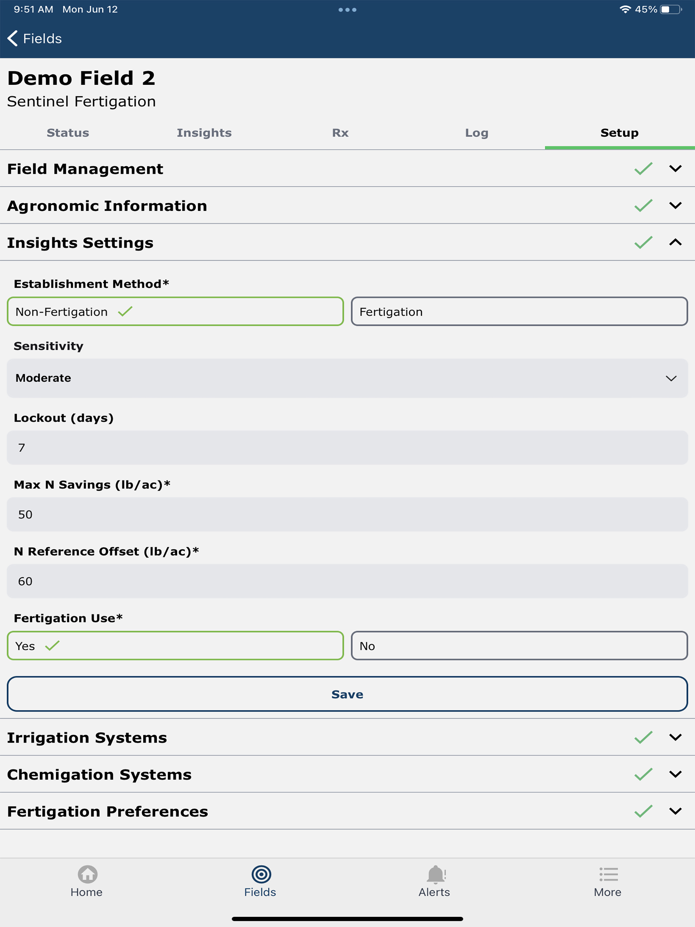This screenshot has height=927, width=695.
Task: Open the Fields target icon
Action: (x=261, y=874)
